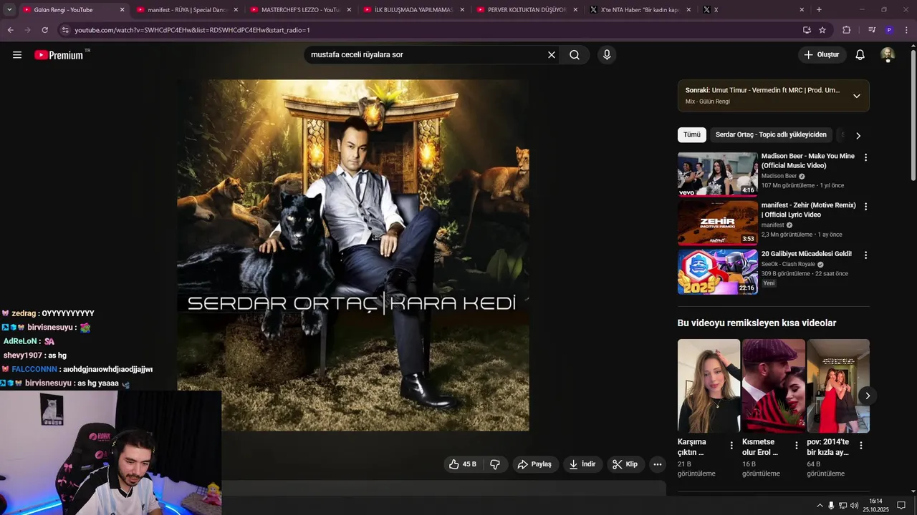Open the notifications bell

[x=860, y=55]
